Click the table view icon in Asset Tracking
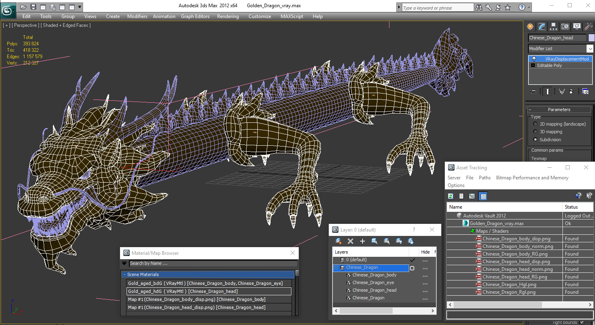This screenshot has height=325, width=595. (483, 196)
